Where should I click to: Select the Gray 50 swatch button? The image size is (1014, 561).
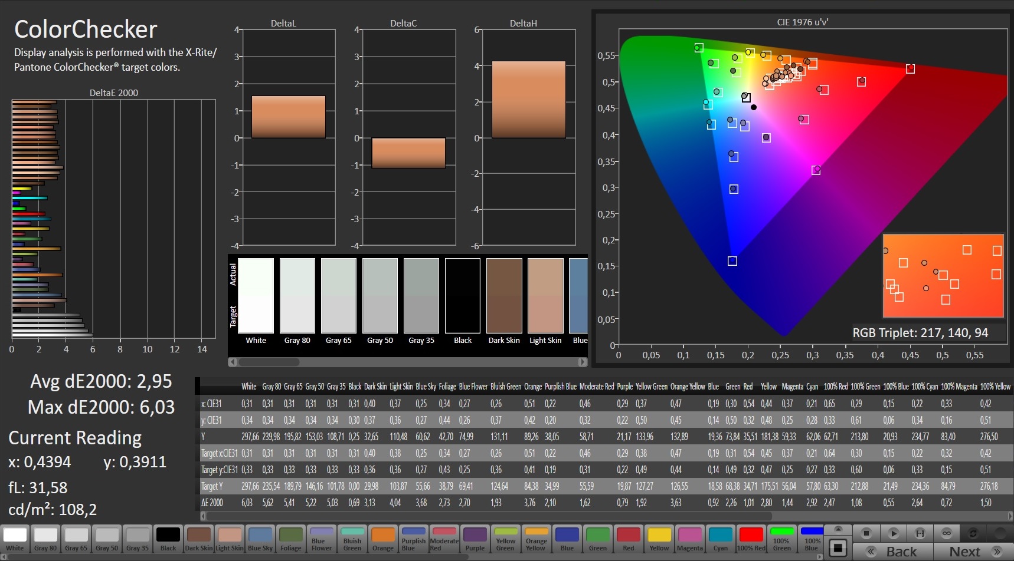pyautogui.click(x=107, y=539)
